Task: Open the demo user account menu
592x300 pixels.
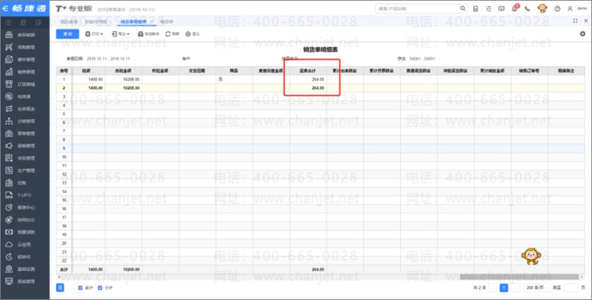Action: click(x=578, y=9)
